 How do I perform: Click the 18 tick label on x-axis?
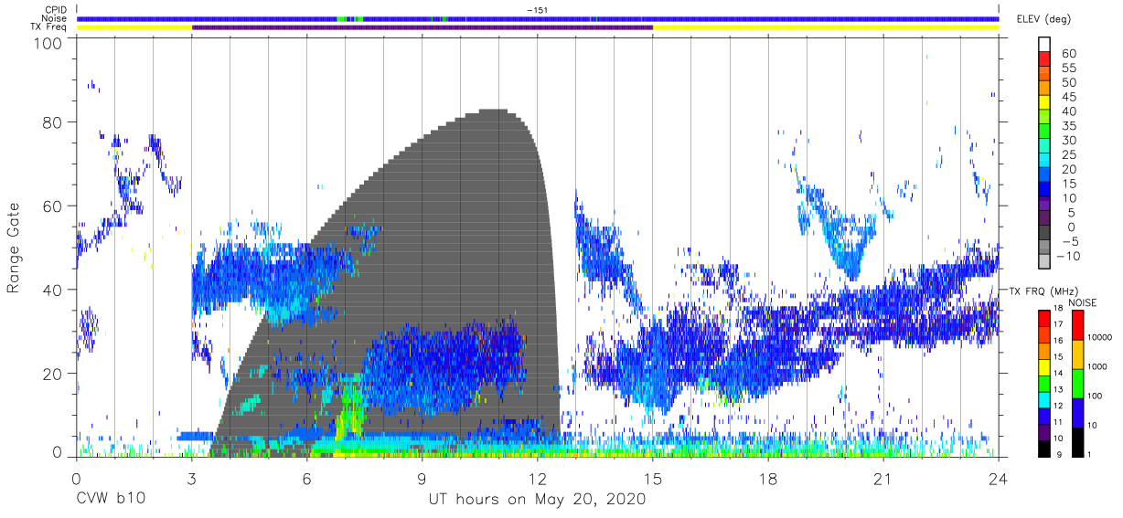[768, 479]
